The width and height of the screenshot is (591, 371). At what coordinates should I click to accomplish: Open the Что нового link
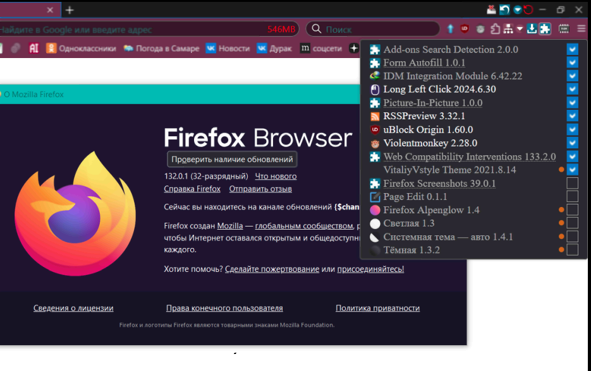click(276, 176)
